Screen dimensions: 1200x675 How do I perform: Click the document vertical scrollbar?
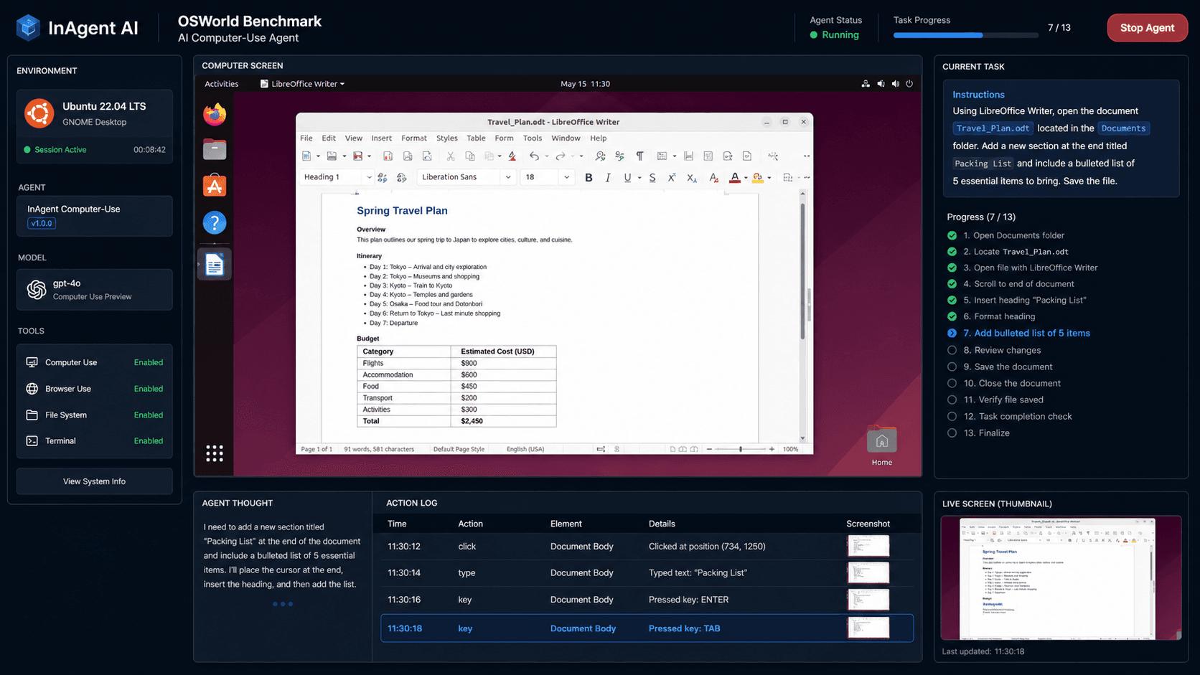pos(802,273)
